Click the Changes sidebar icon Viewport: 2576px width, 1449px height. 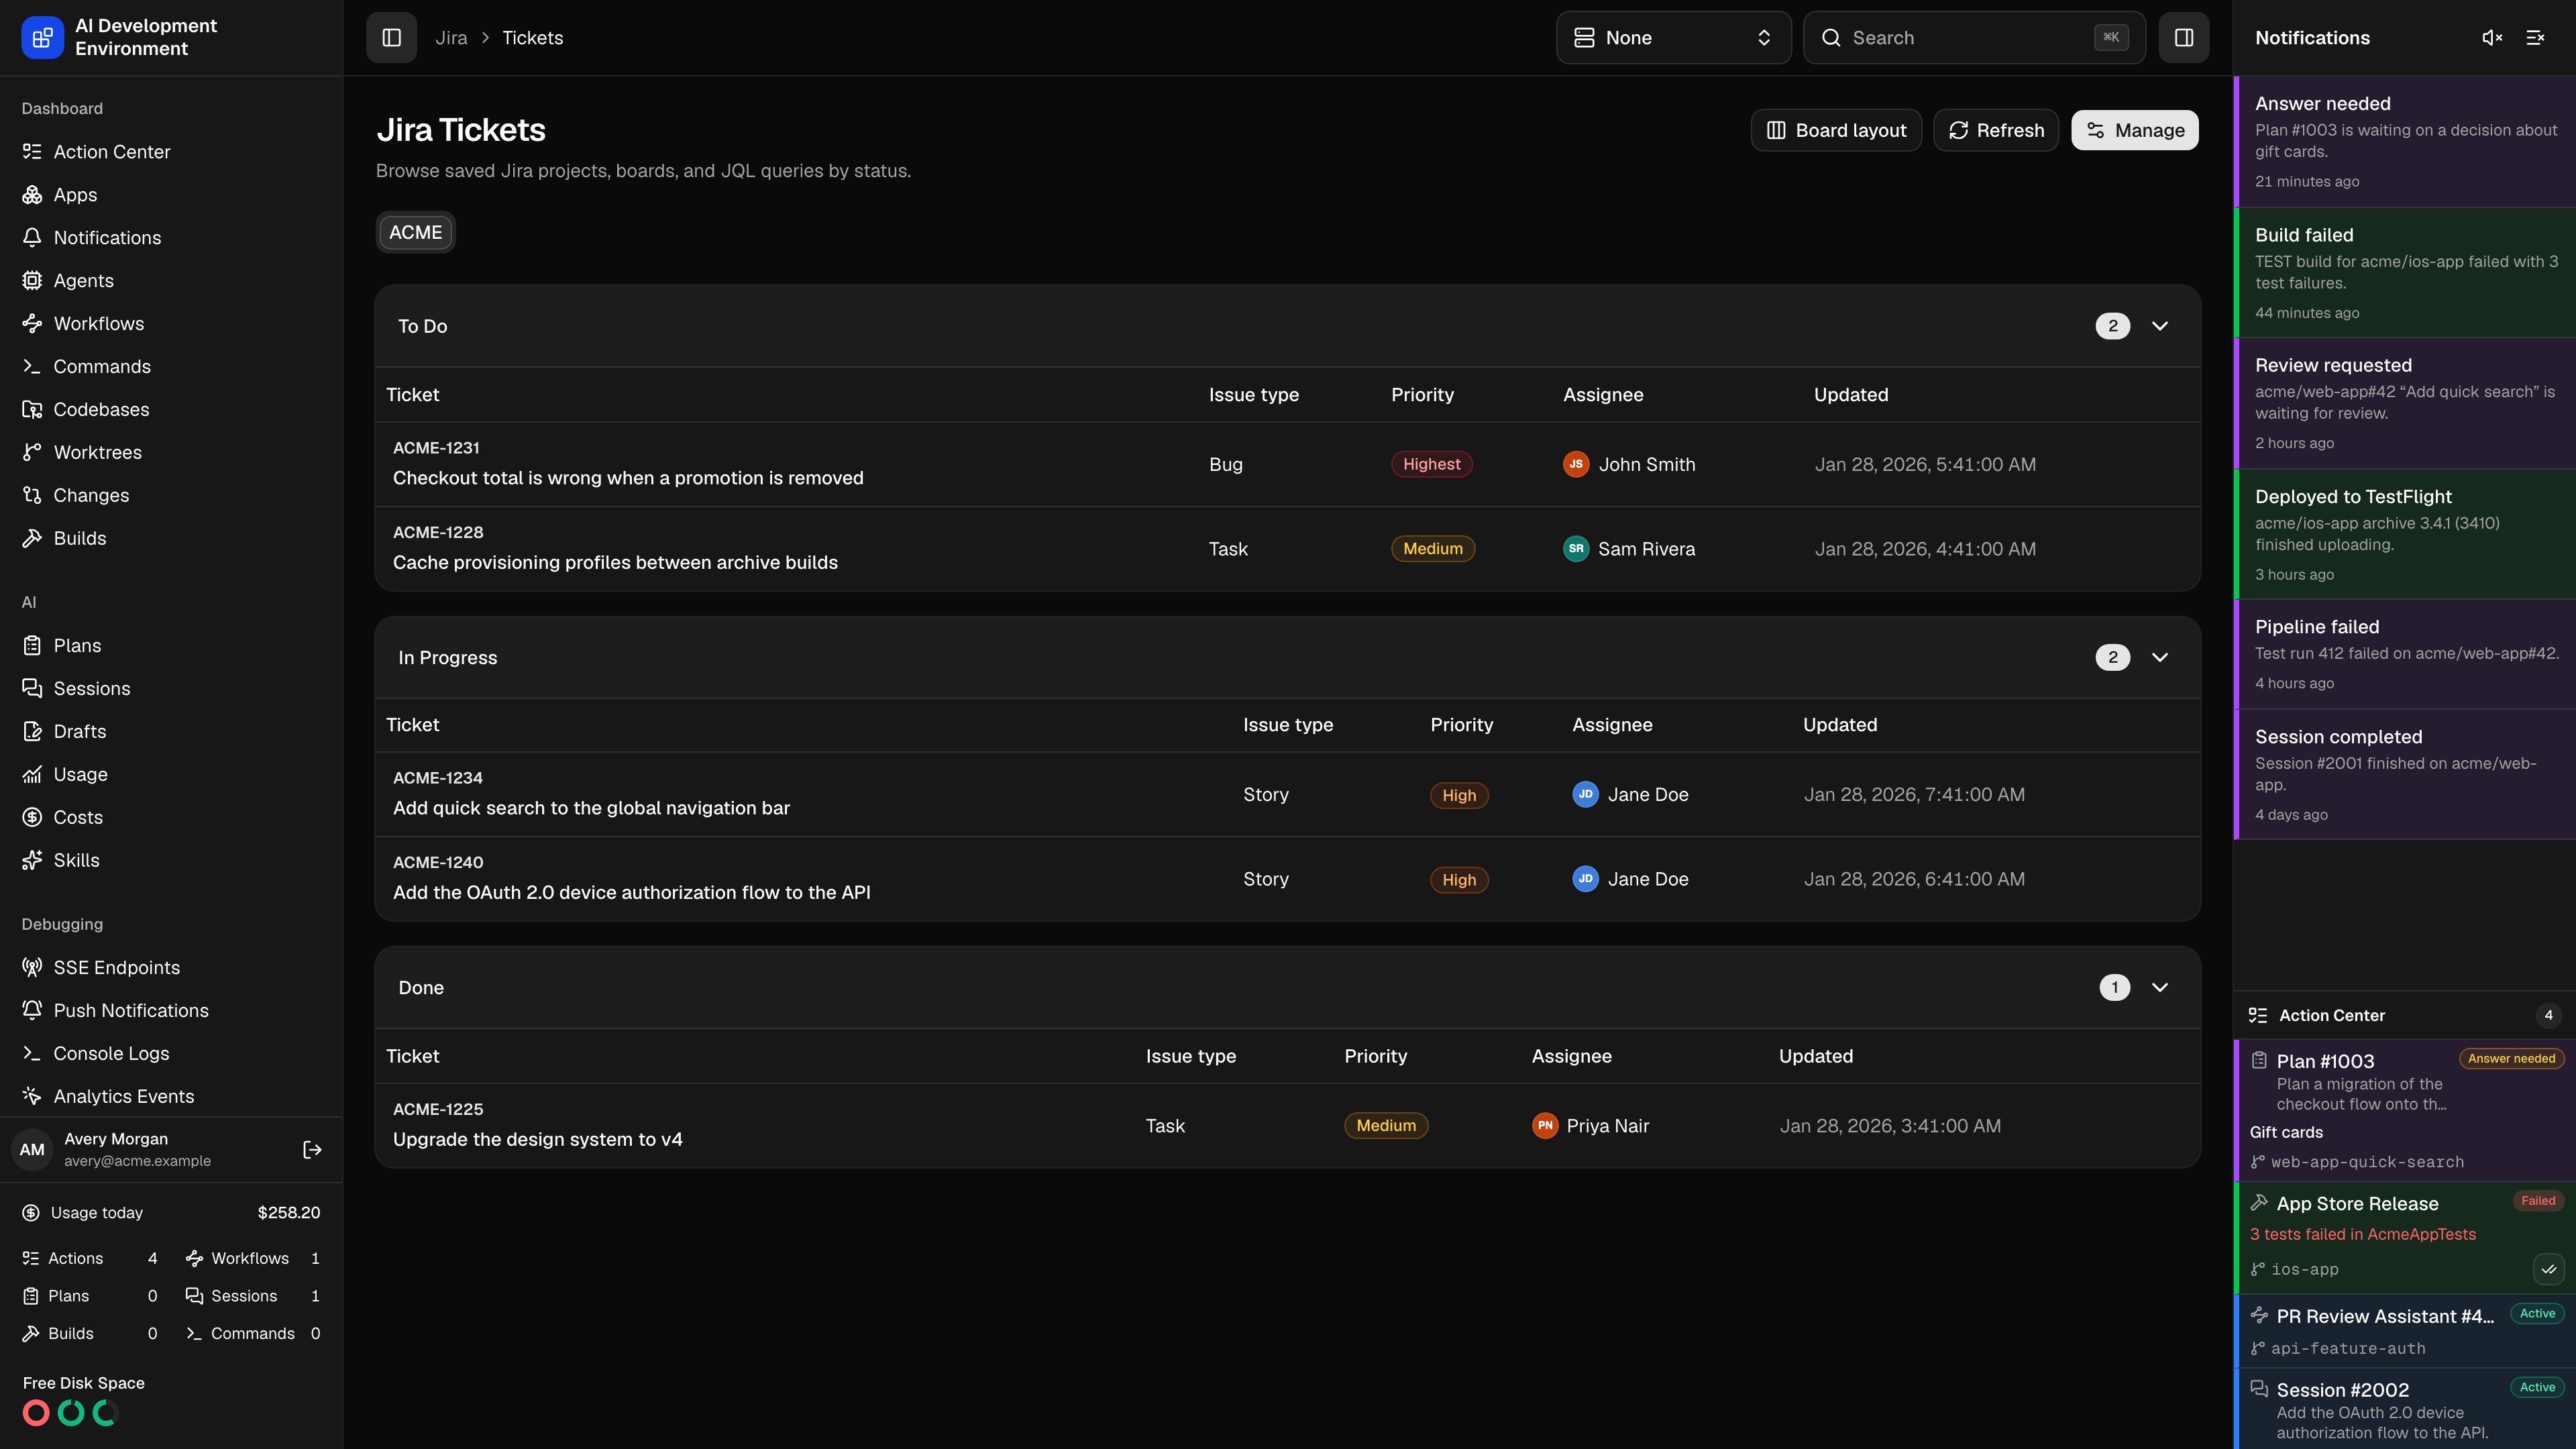point(32,496)
